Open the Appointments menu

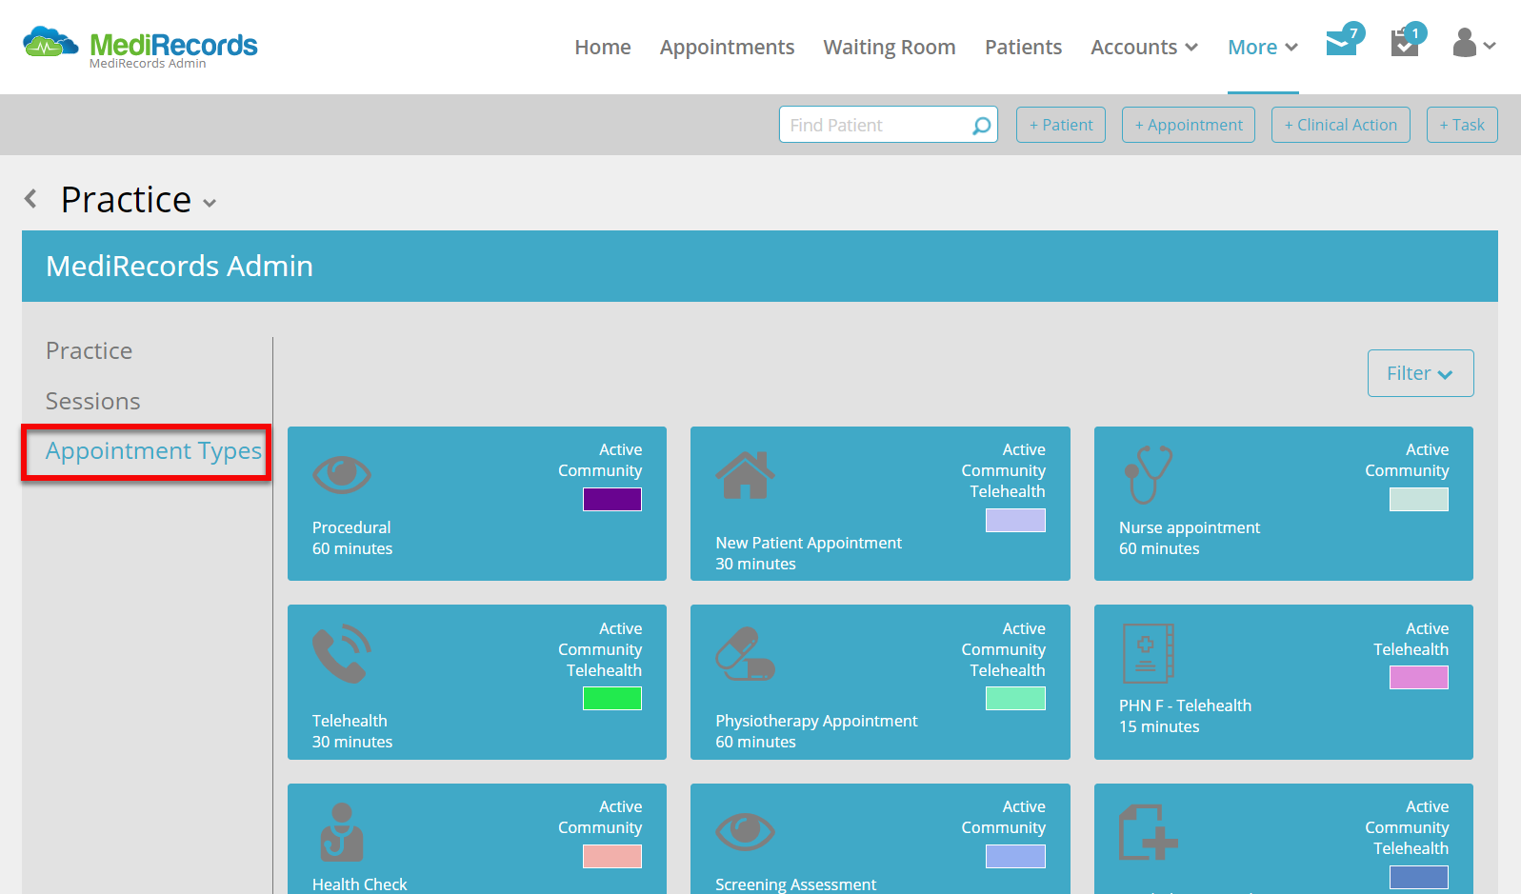pyautogui.click(x=727, y=47)
